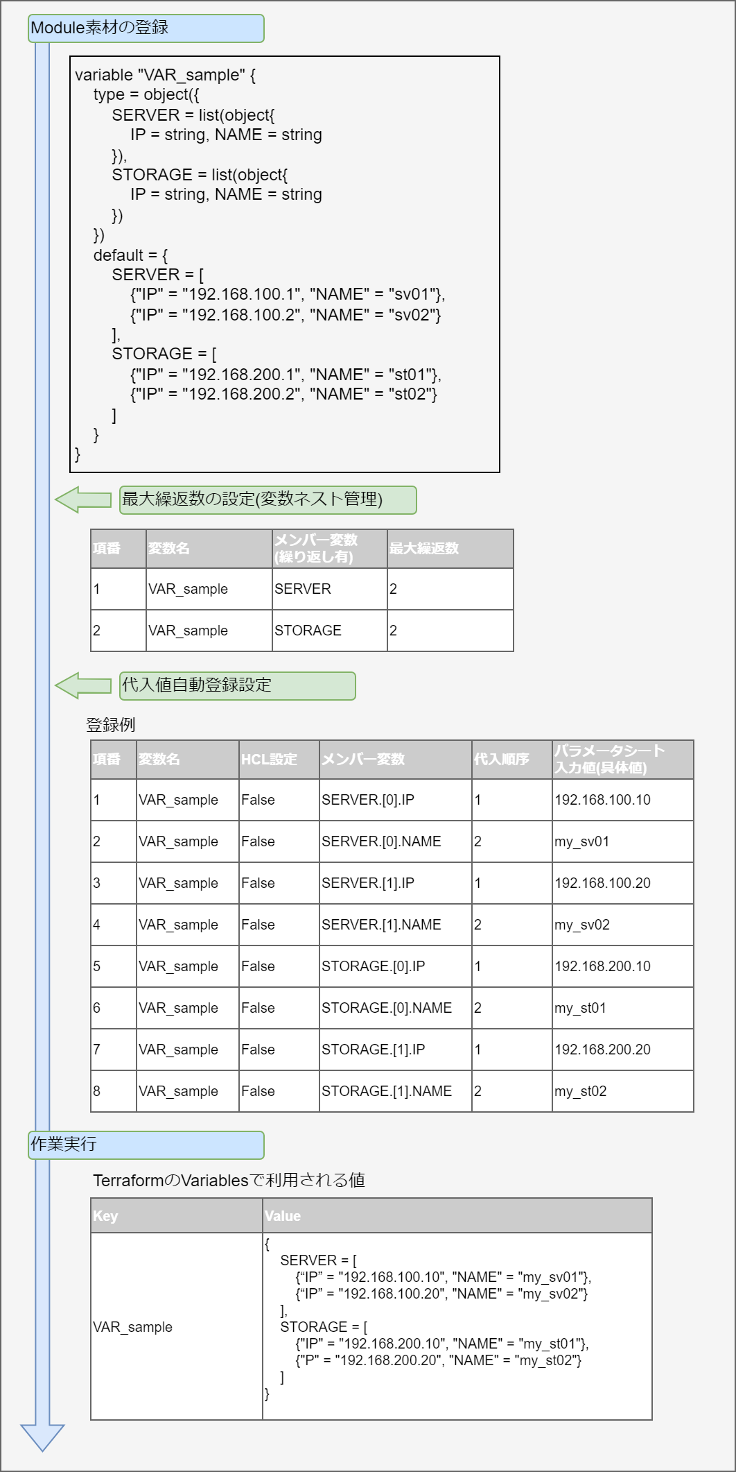This screenshot has height=1472, width=736.
Task: Click the my_st01 parameter value cell
Action: (x=622, y=1008)
